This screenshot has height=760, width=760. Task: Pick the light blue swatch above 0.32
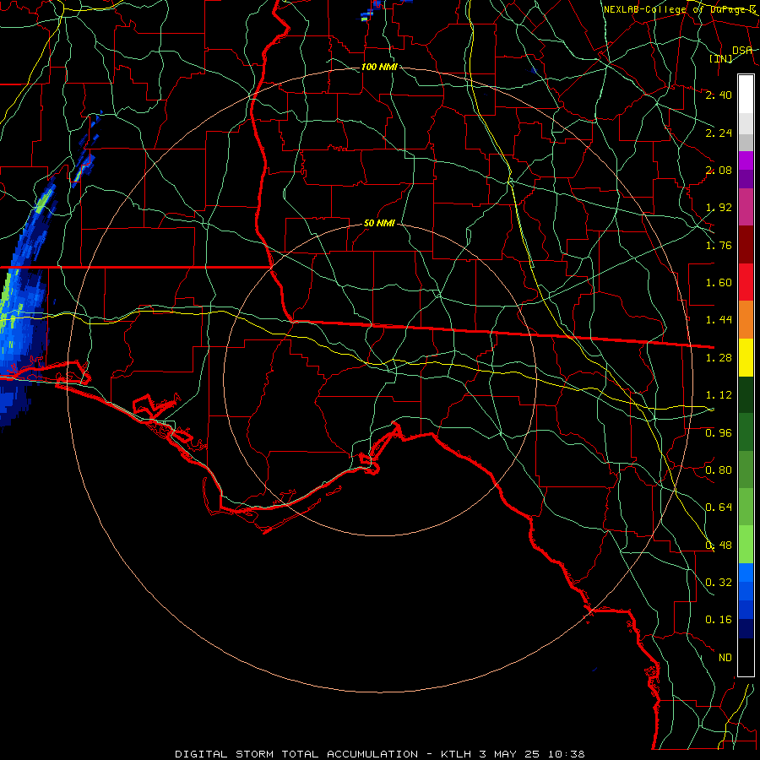(x=746, y=573)
